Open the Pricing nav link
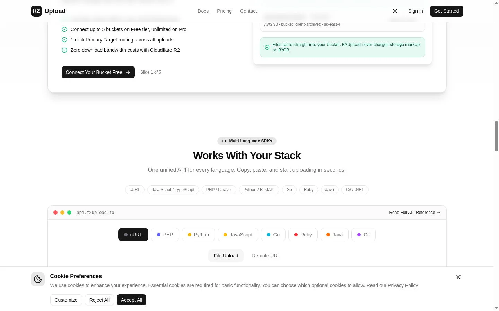Image resolution: width=499 pixels, height=311 pixels. (224, 11)
